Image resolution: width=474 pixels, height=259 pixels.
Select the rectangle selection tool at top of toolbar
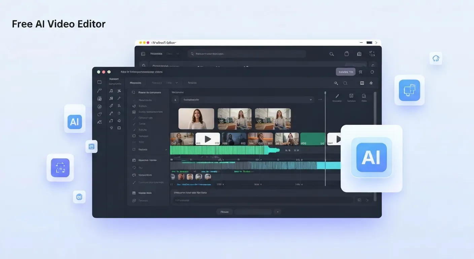(99, 82)
